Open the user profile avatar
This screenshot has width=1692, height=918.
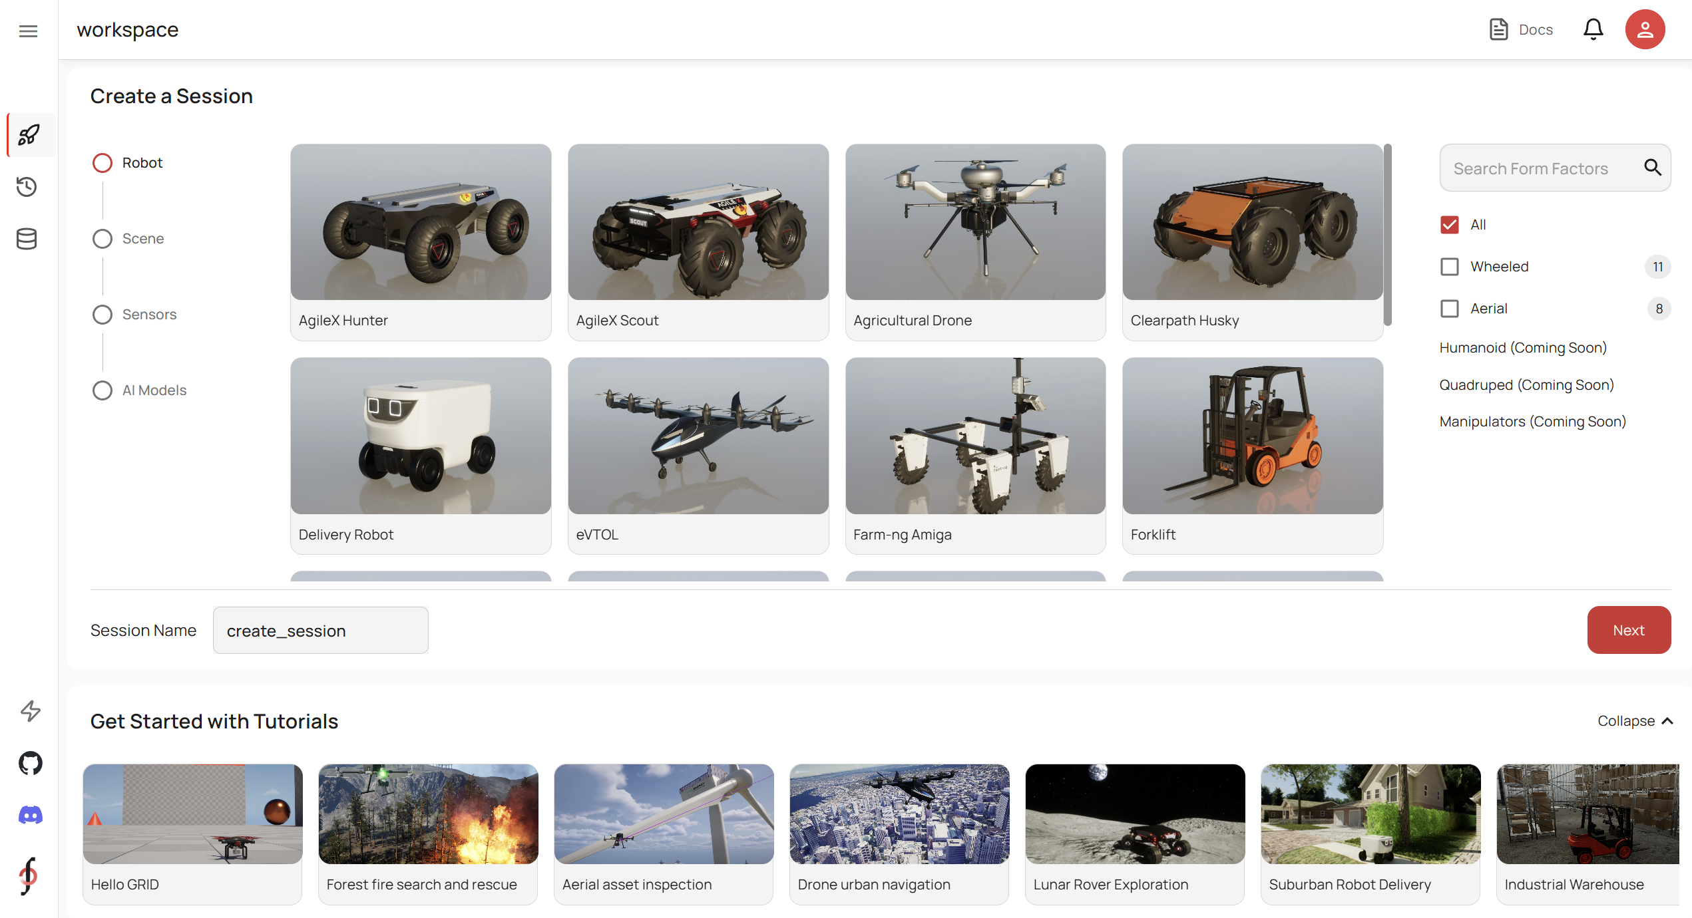1645,30
